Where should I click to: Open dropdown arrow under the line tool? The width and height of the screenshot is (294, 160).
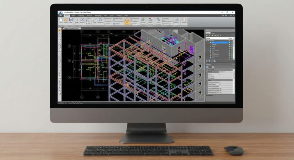coord(95,24)
